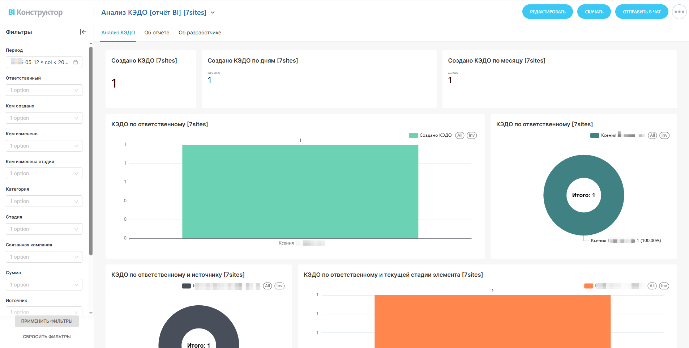This screenshot has height=348, width=689.
Task: Click the BI Конструктор logo
Action: pos(35,12)
